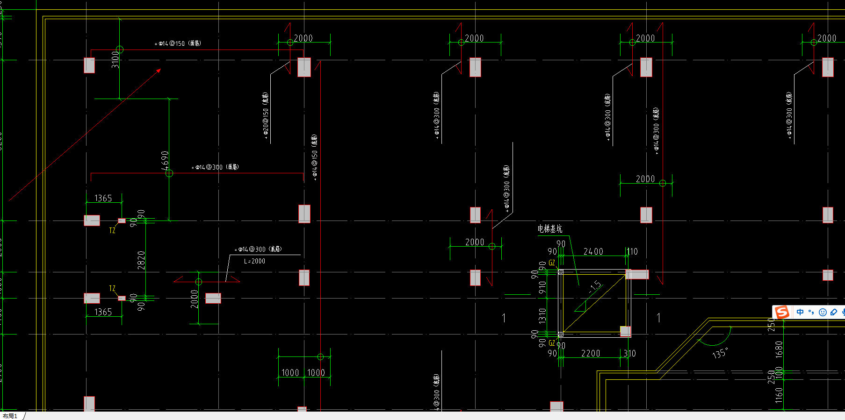Select the 310 dimension text
845x420 pixels.
(630, 354)
